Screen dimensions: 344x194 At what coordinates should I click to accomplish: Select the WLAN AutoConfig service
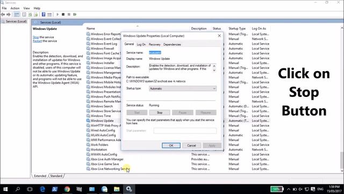point(103,135)
